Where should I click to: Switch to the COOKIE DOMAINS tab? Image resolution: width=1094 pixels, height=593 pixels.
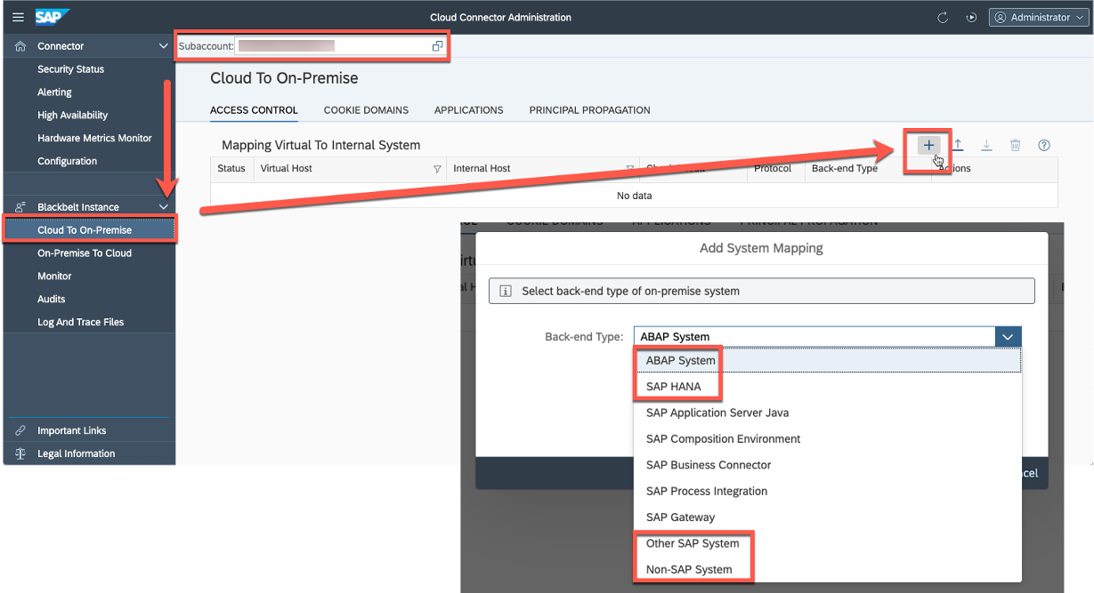(366, 110)
